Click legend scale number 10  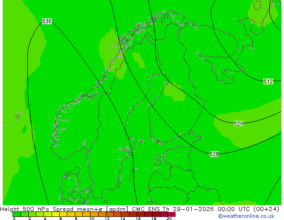92,219
